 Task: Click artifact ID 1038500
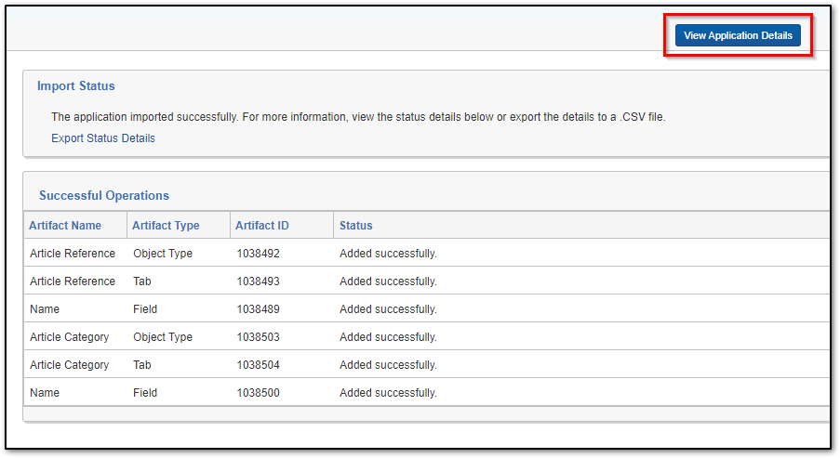click(259, 392)
